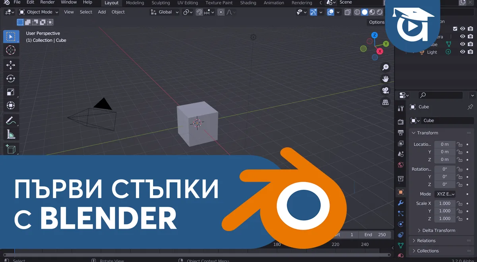Activate the Cursor tool
The height and width of the screenshot is (262, 477).
(x=11, y=50)
